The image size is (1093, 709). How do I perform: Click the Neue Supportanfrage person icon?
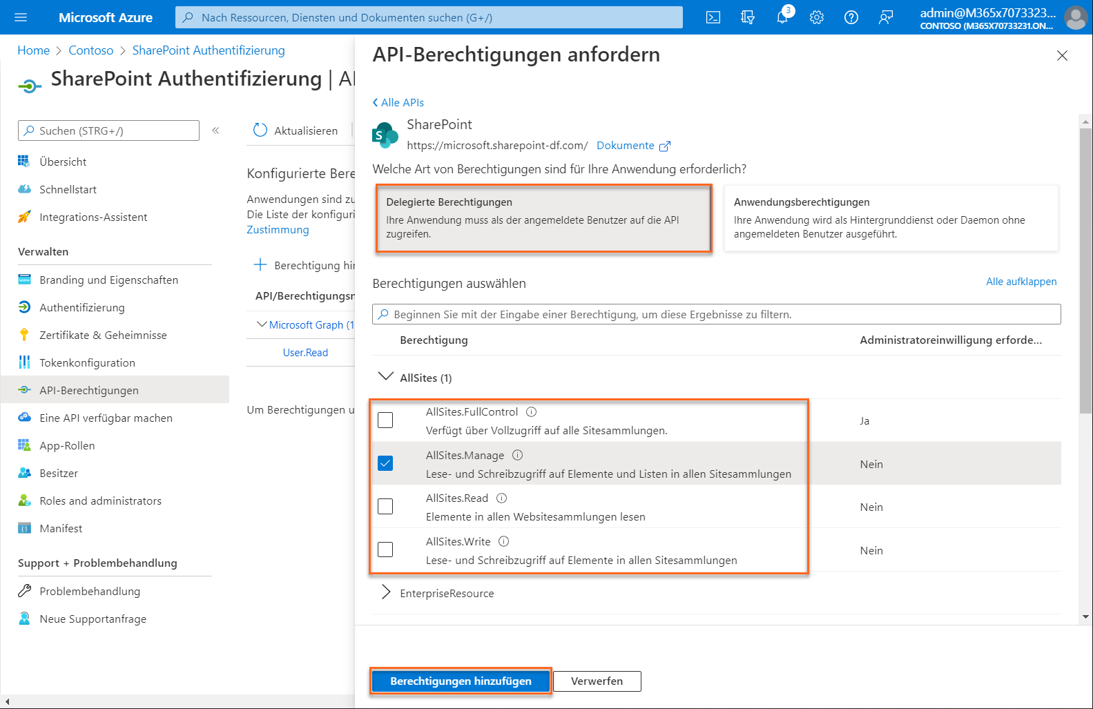tap(24, 619)
